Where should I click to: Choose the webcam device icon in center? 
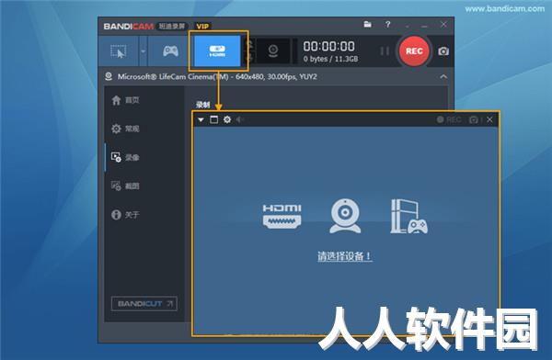[x=345, y=216]
